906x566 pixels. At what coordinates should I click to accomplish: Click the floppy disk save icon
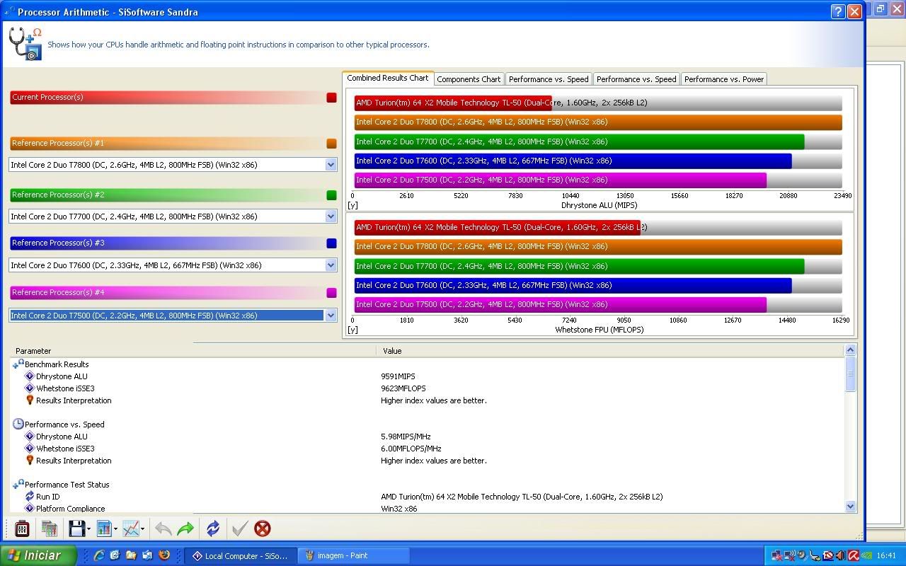point(76,529)
